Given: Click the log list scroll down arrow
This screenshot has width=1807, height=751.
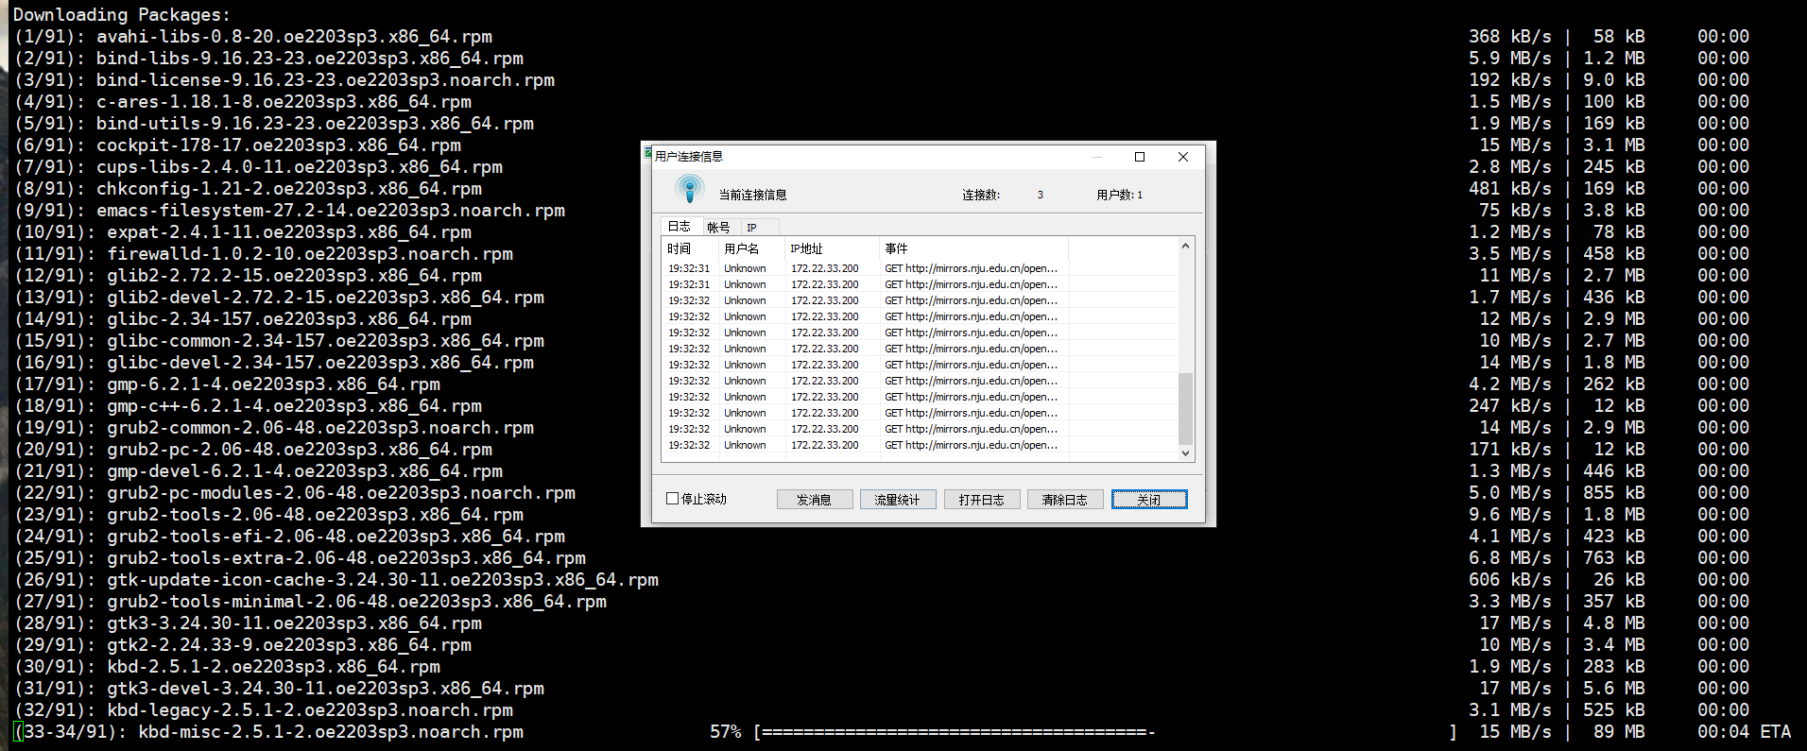Looking at the screenshot, I should click(x=1185, y=453).
